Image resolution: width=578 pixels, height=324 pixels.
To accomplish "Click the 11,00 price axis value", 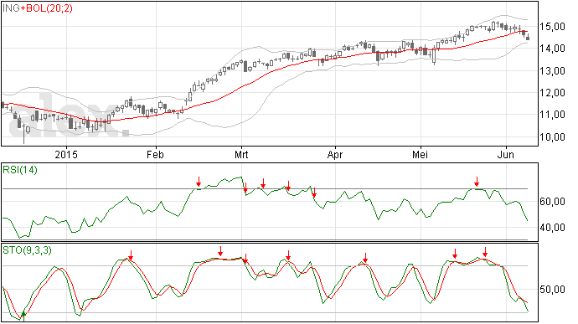I will [552, 115].
